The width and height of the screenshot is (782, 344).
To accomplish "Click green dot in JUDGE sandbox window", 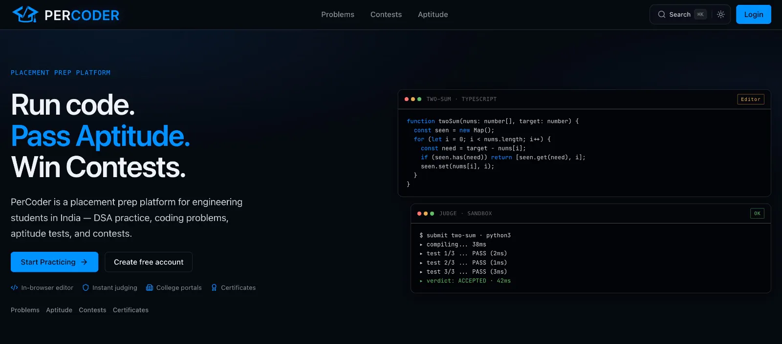I will (432, 214).
